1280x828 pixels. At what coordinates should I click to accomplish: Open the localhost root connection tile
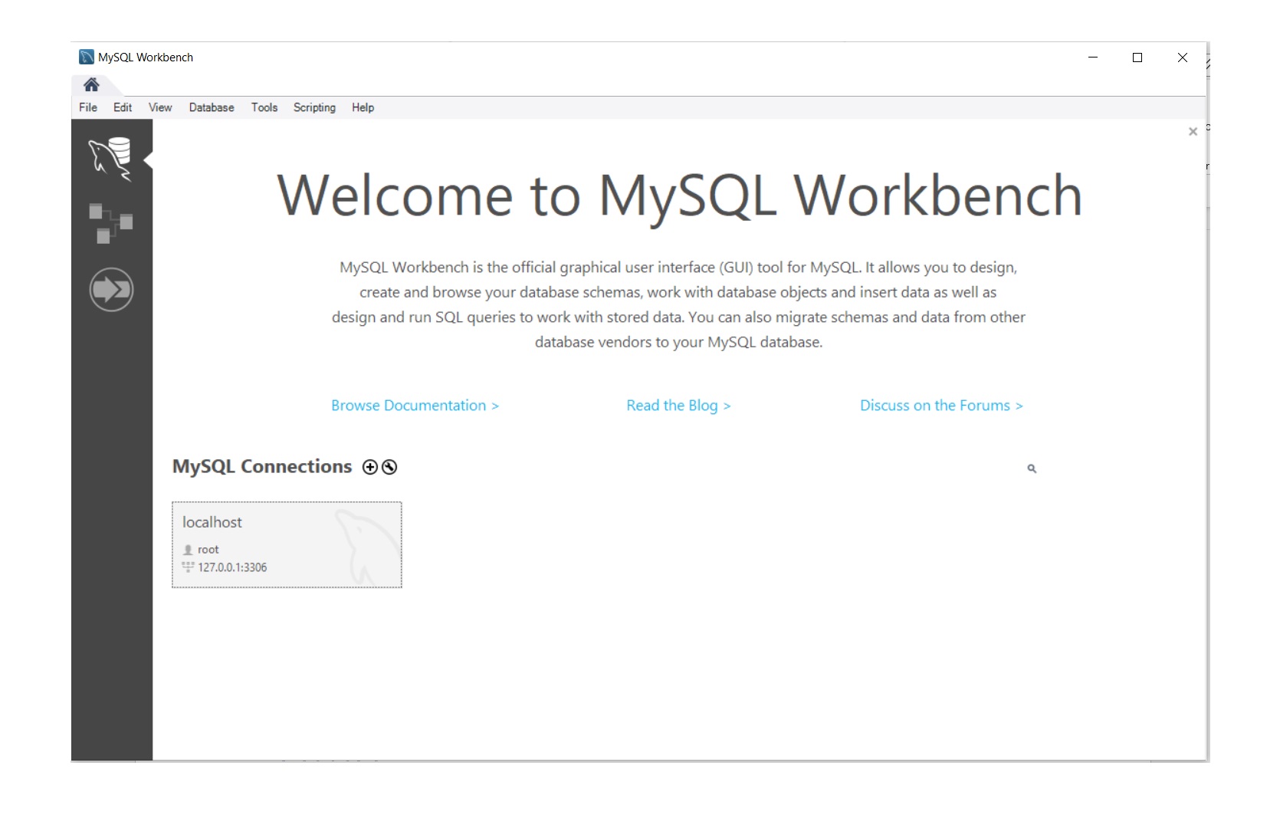(x=287, y=545)
